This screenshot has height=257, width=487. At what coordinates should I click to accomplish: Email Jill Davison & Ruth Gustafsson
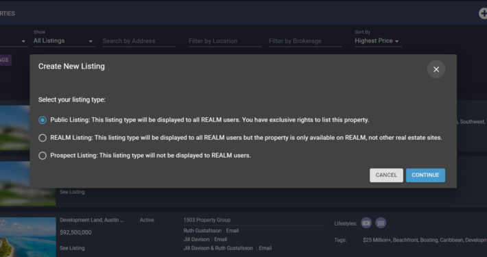[265, 248]
